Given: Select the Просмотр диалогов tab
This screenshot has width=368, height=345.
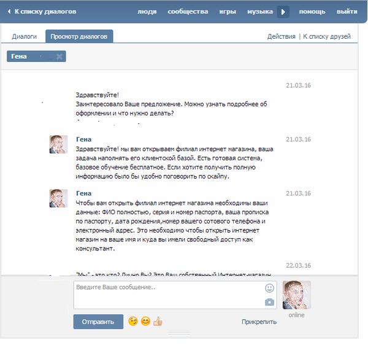Looking at the screenshot, I should tap(79, 37).
